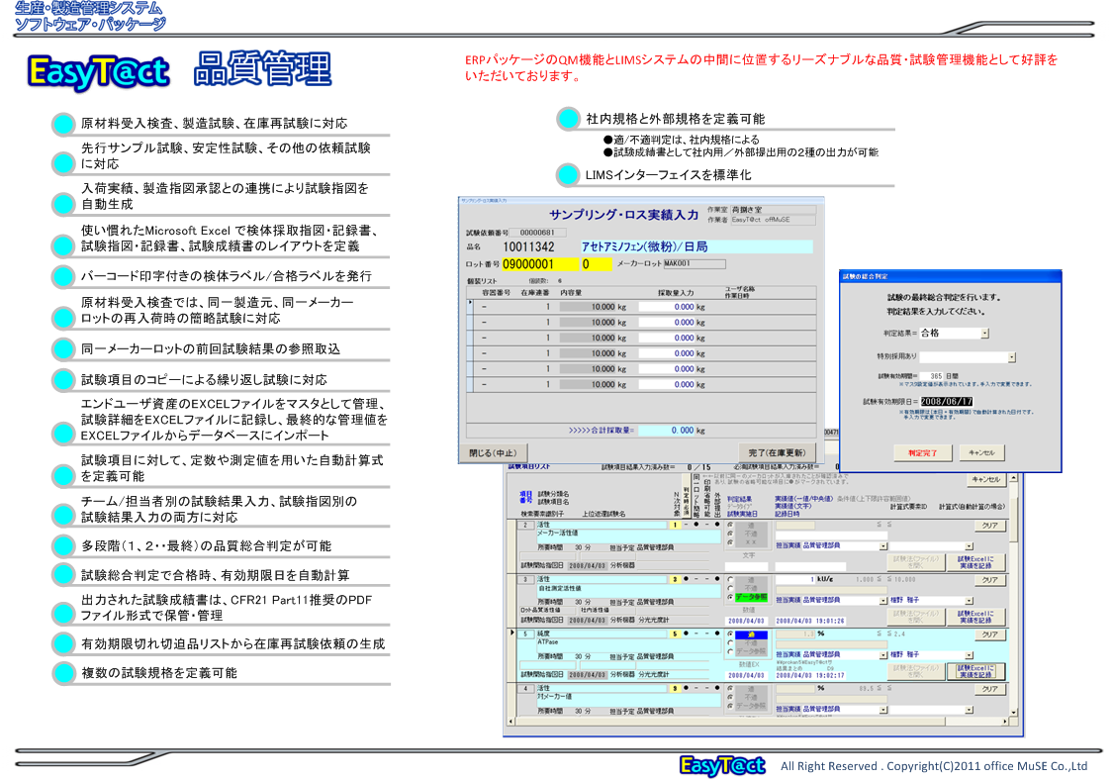Select 適 radio in the メーカー活性値 row
Viewport: 1112px width, 781px height.
[730, 525]
